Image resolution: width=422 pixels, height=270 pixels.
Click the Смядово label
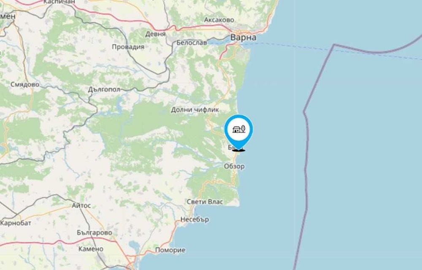click(x=25, y=85)
